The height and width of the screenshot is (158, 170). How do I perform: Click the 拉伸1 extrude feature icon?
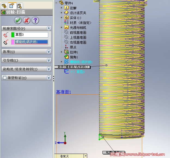pos(66,52)
